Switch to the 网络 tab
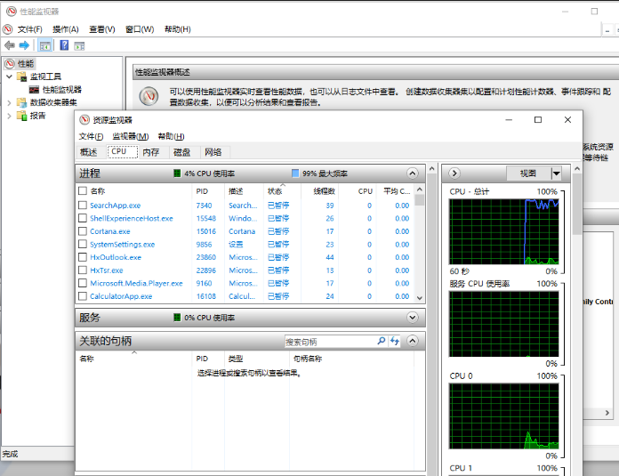619x476 pixels. click(x=213, y=152)
